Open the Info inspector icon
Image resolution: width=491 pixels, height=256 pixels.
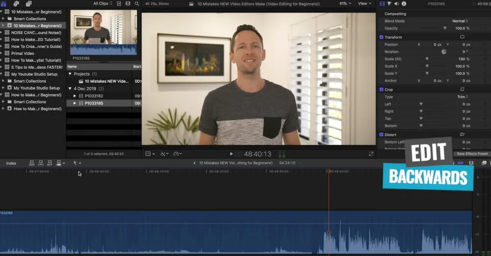pos(404,3)
